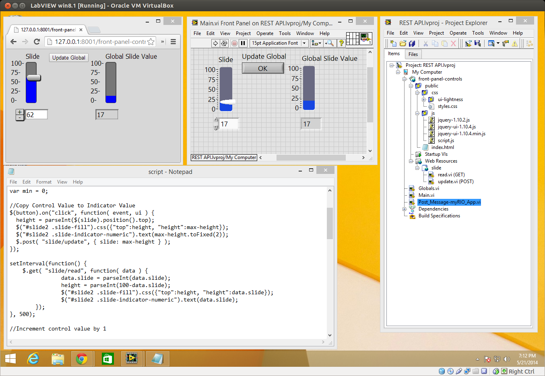Open Chrome from the taskbar
The image size is (545, 376).
[83, 359]
